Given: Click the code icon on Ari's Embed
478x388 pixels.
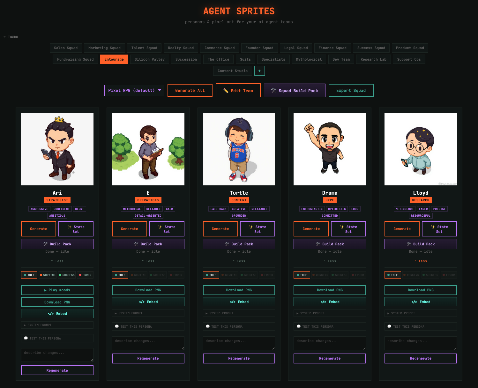Looking at the screenshot, I should [51, 314].
